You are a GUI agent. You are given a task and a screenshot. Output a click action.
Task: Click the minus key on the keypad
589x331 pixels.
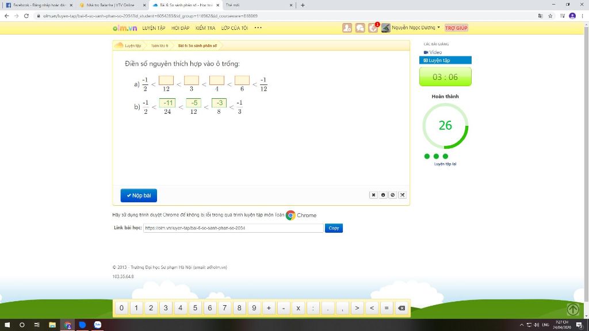tap(284, 308)
